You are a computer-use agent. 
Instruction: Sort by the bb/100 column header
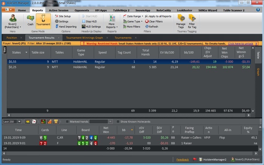(189, 52)
